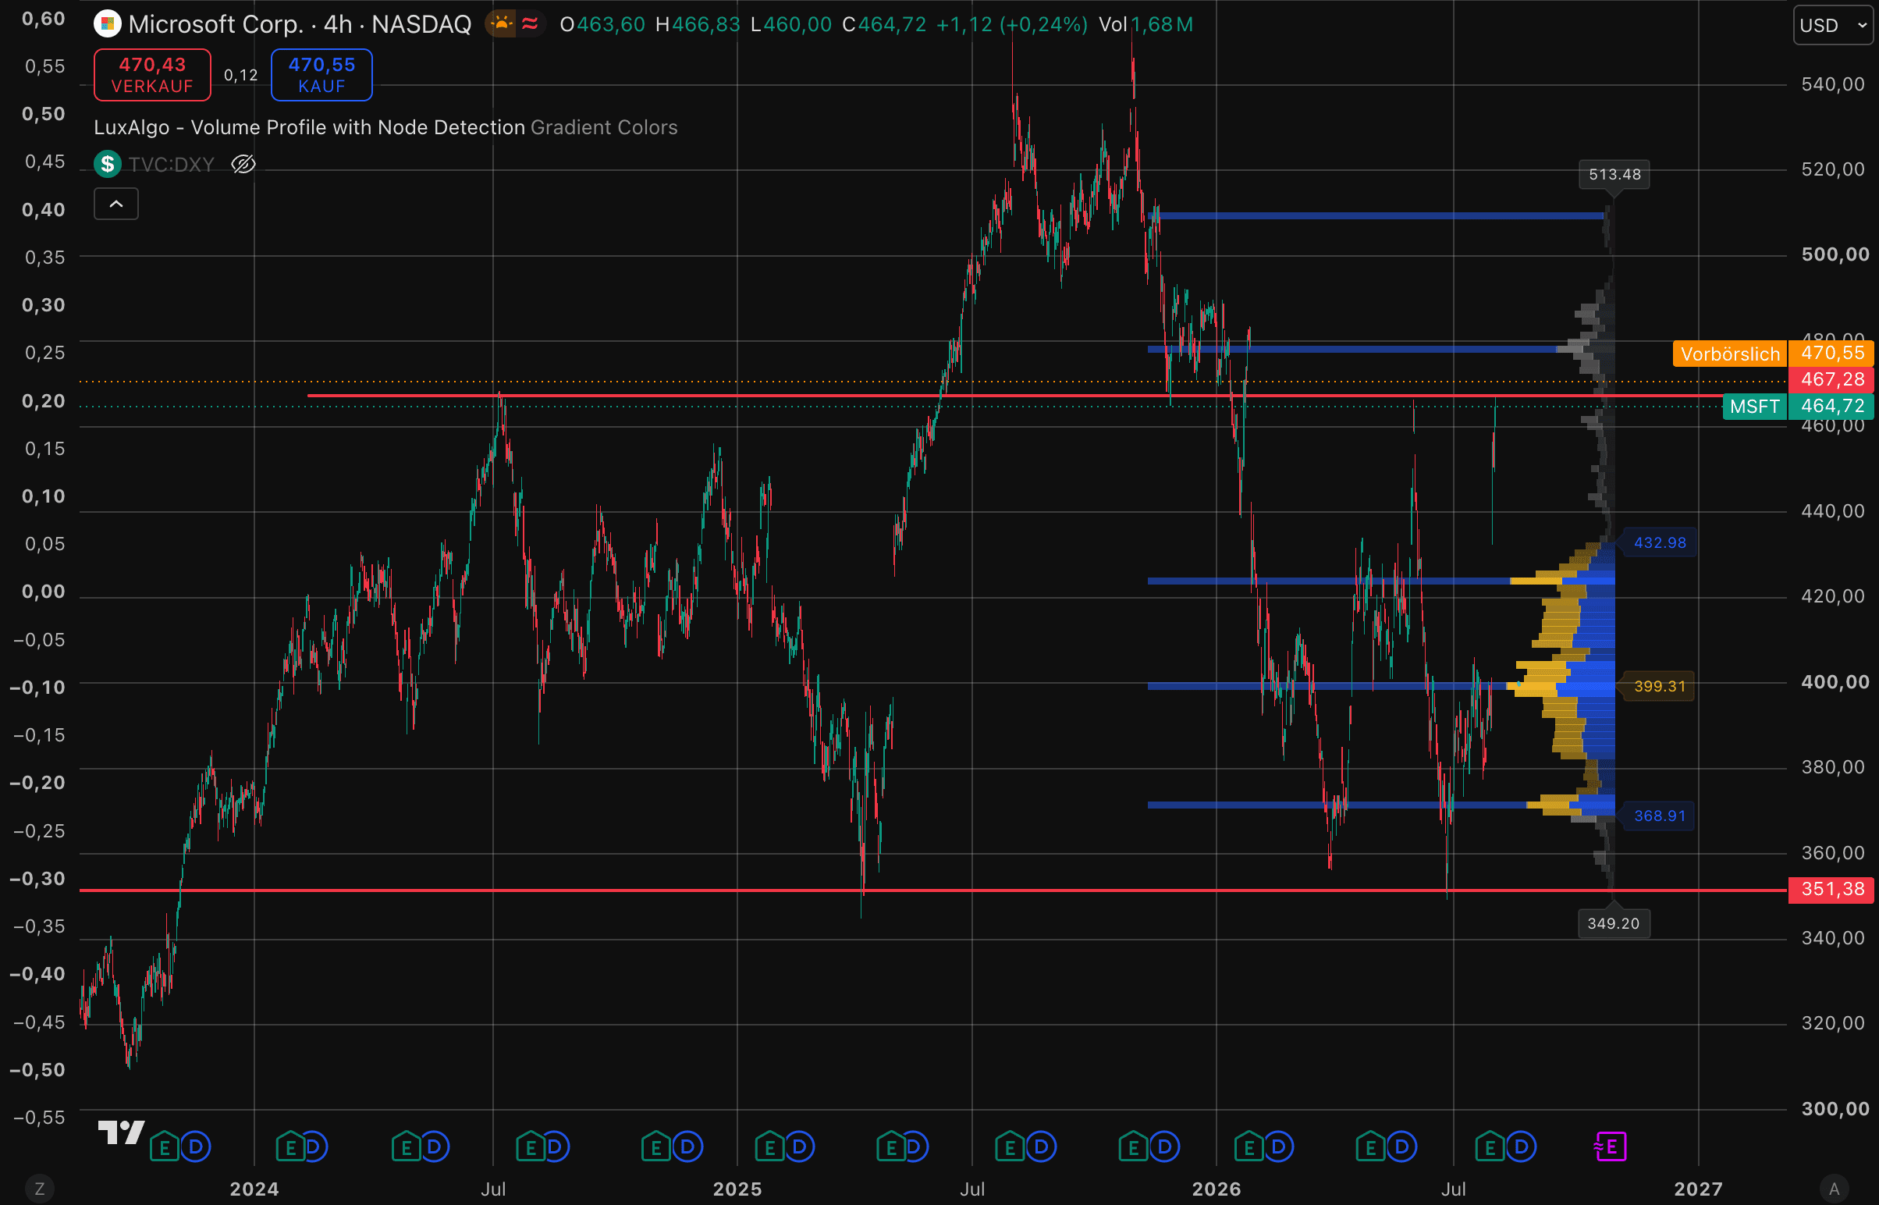This screenshot has height=1205, width=1879.
Task: Click the Gradient Colors indicator text
Action: (604, 127)
